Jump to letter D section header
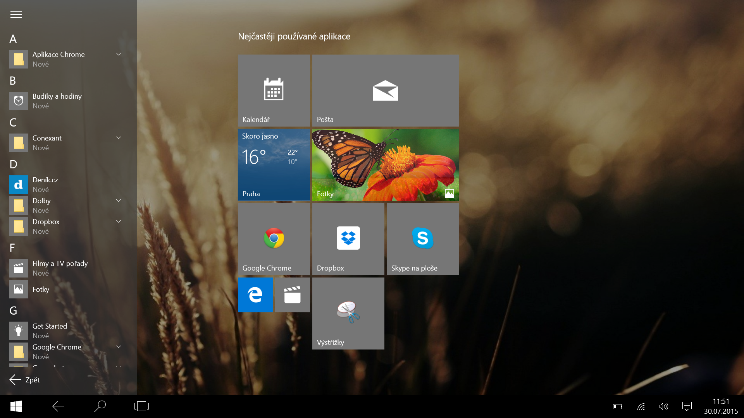Screen dimensions: 744x418 (13, 164)
